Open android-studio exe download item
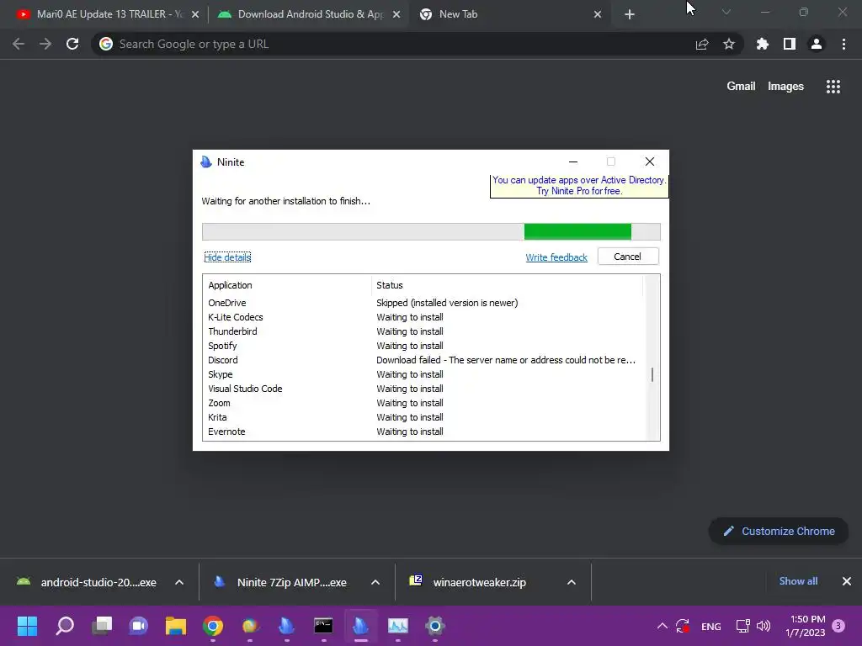Viewport: 862px width, 646px height. 86,582
